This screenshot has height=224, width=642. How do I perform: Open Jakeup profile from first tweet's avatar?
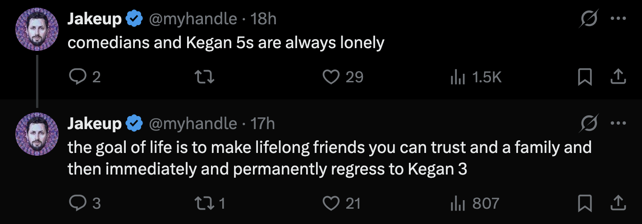coord(37,29)
